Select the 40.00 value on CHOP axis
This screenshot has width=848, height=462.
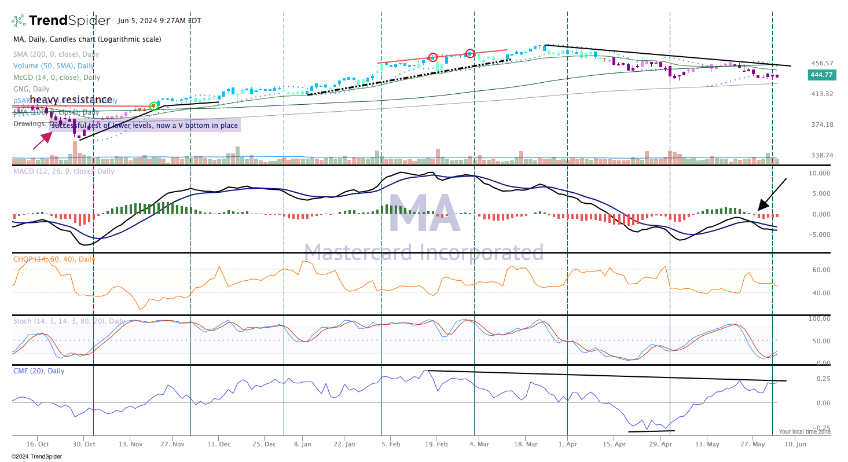(821, 293)
